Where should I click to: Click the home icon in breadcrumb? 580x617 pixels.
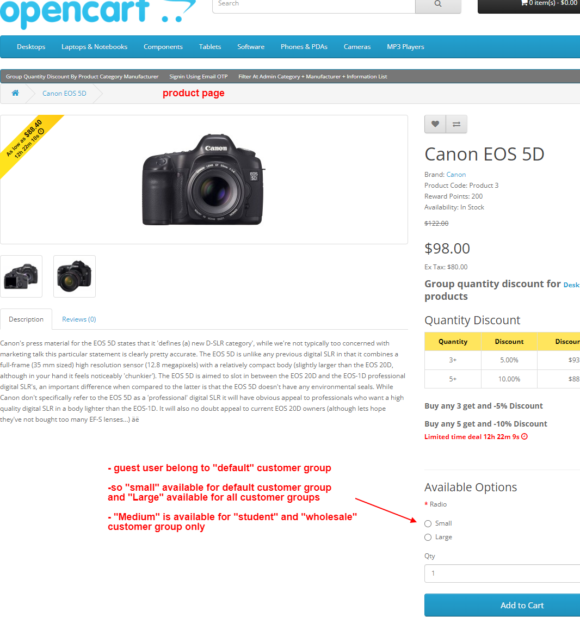click(15, 93)
